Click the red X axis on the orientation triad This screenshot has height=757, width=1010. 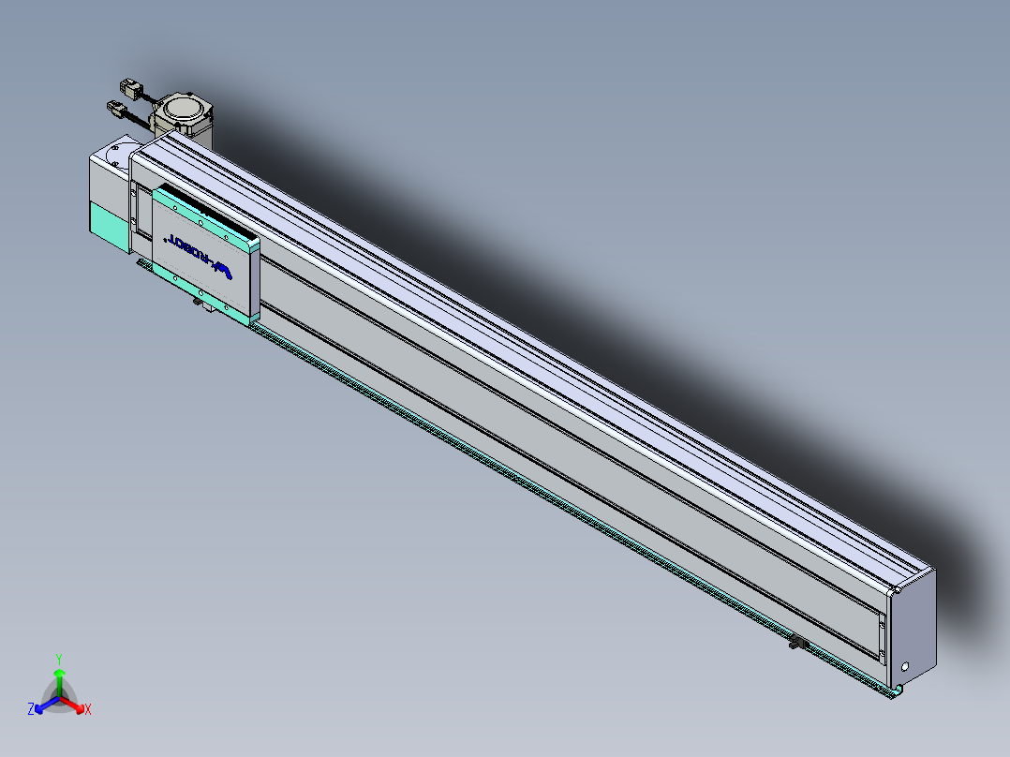pos(75,706)
